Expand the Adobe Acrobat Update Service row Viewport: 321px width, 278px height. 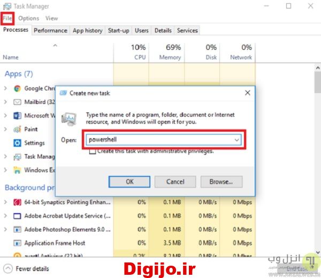[x=5, y=216]
